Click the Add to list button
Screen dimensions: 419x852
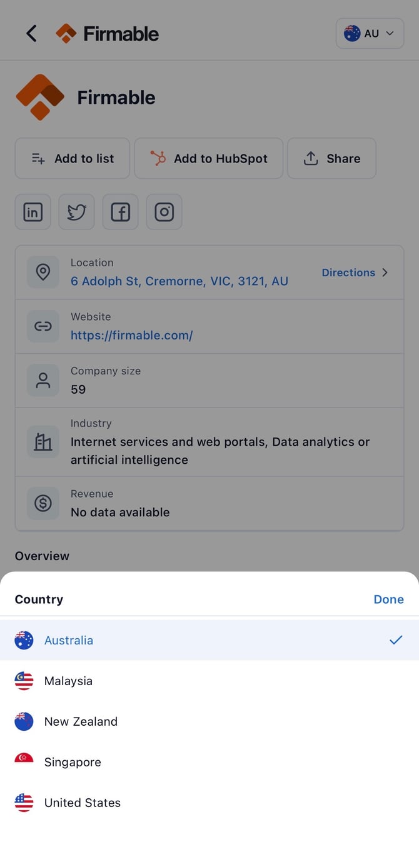click(73, 158)
